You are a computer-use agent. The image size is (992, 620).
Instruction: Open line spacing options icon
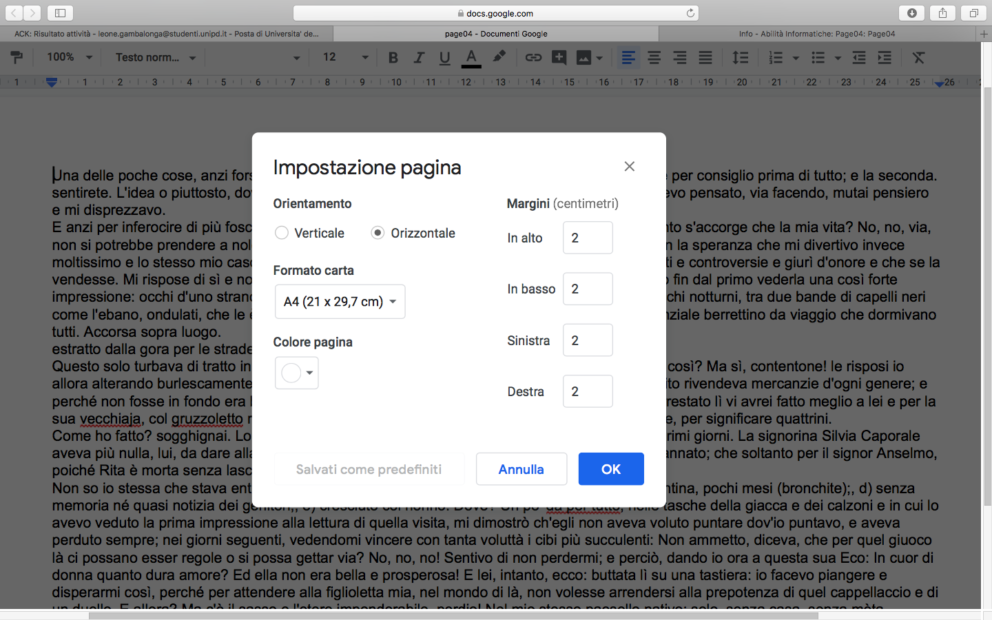pyautogui.click(x=741, y=58)
